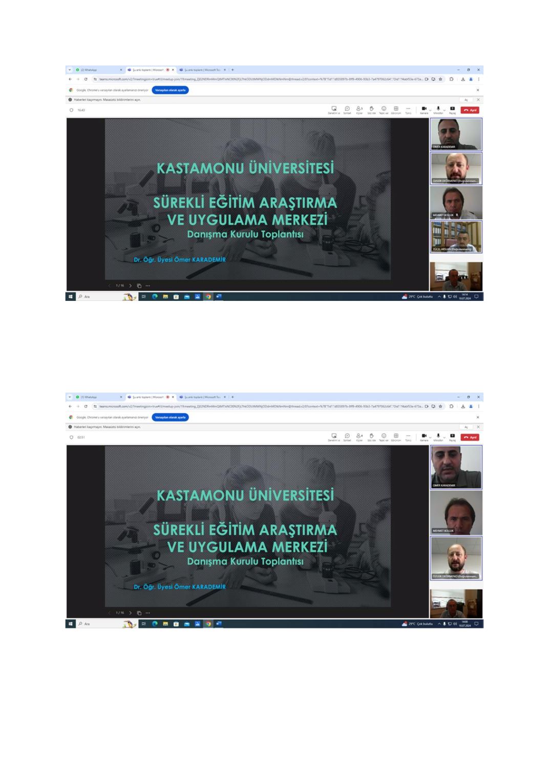Show hidden tray icons chevron, bottom screenshot
Viewport: 549px width, 777px height.
(x=439, y=624)
